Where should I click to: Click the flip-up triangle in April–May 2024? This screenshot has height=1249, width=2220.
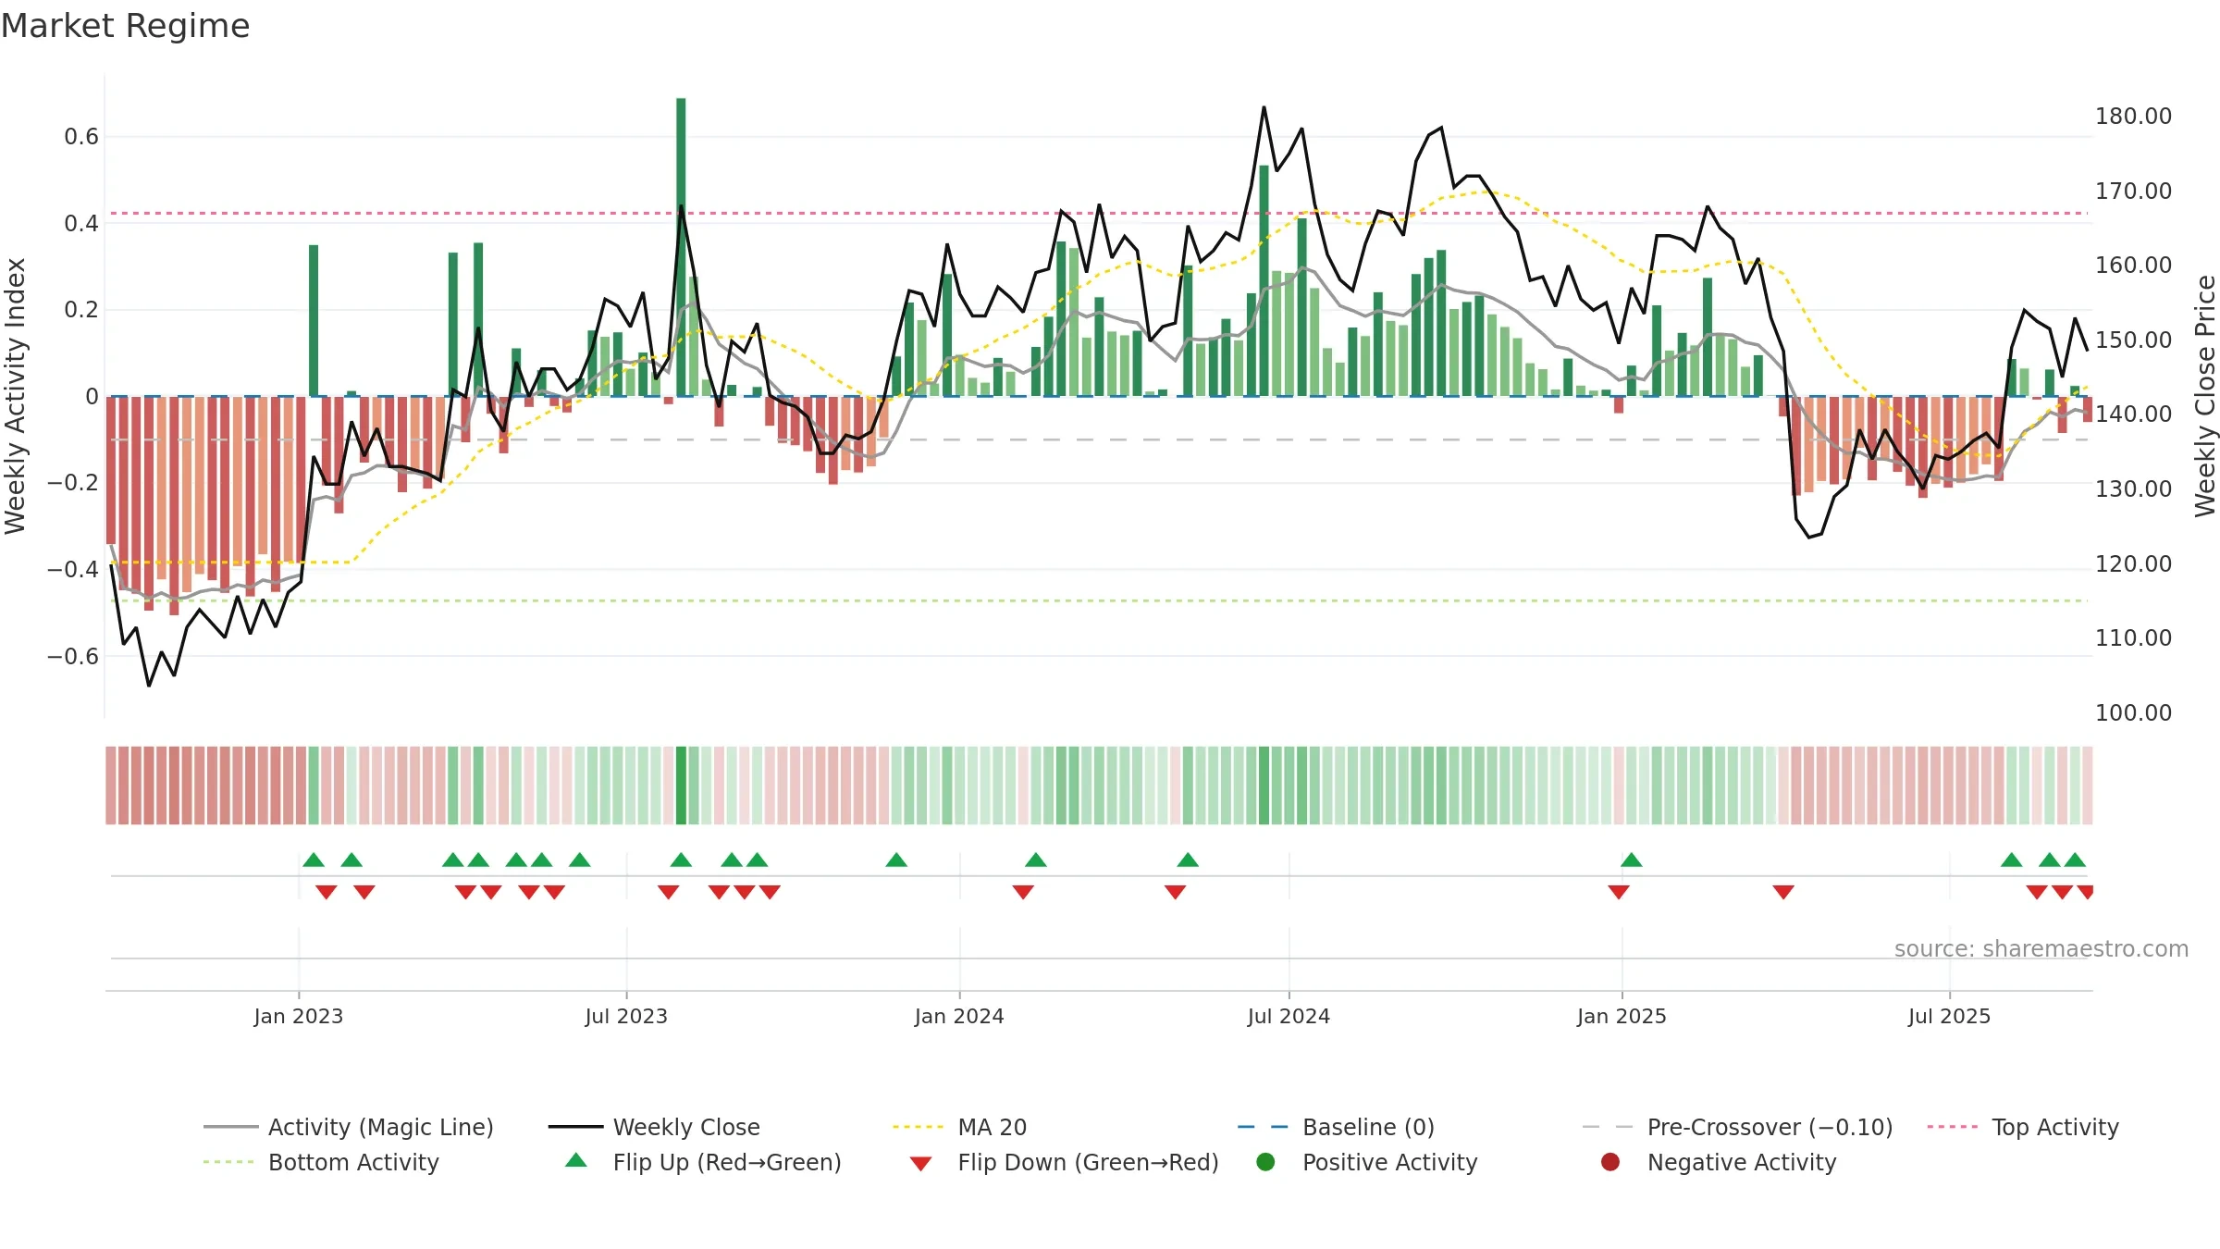coord(1188,860)
